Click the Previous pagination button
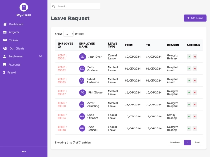The width and height of the screenshot is (210, 157). 175,143
